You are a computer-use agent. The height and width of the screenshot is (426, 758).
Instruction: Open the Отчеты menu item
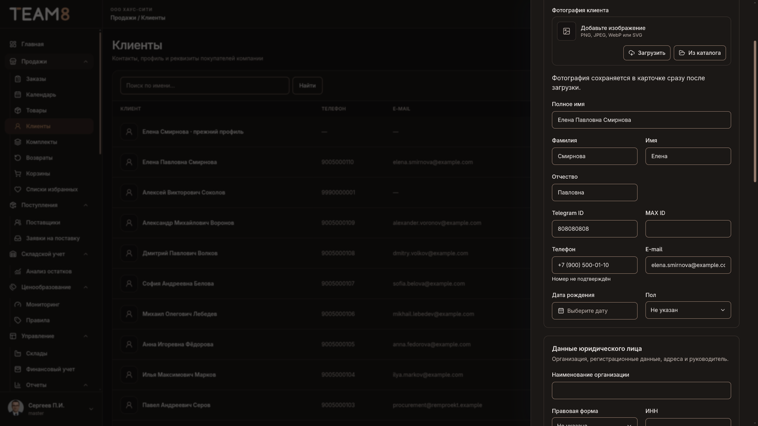click(x=49, y=385)
